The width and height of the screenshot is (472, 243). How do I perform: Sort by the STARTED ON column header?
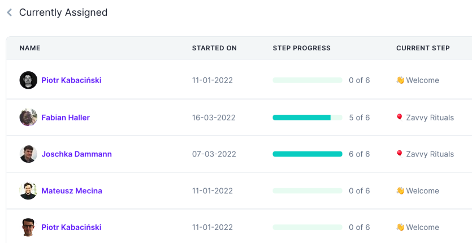click(x=214, y=48)
